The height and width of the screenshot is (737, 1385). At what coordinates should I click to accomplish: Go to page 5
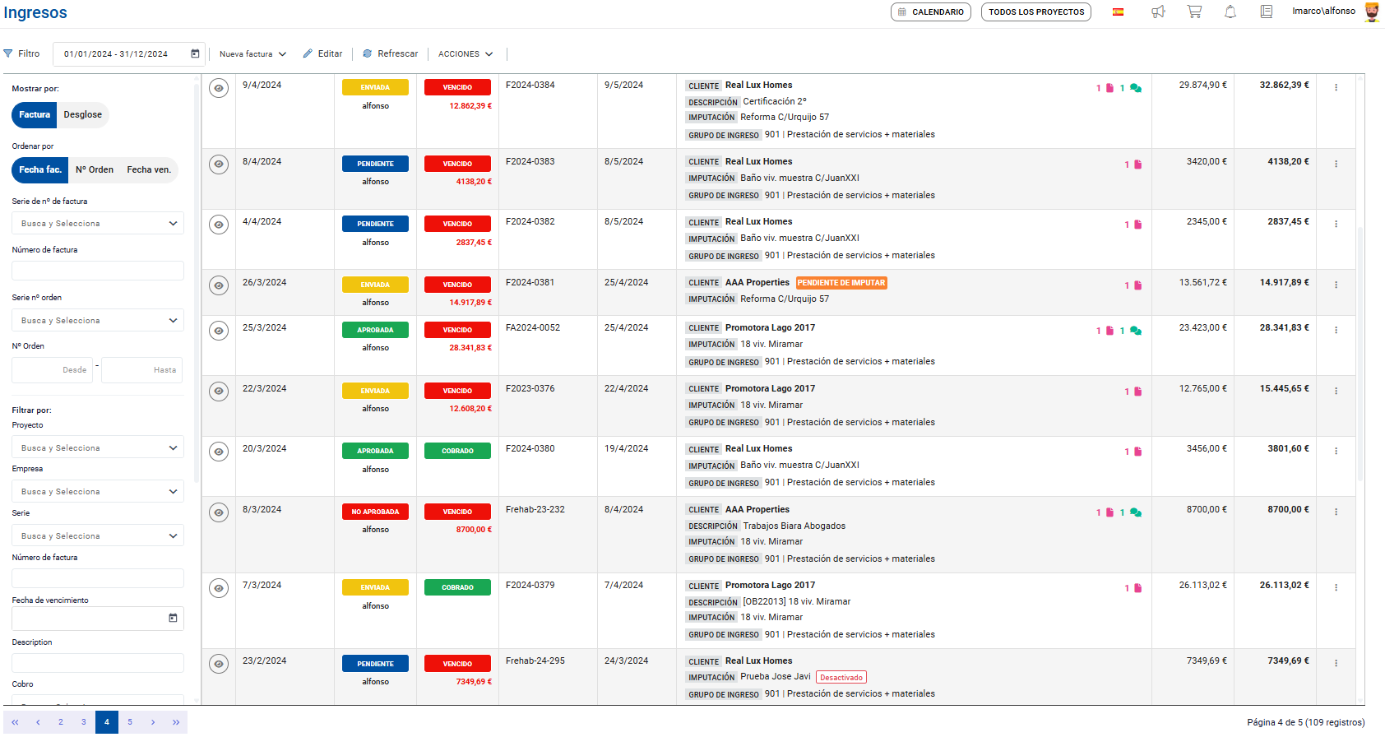click(130, 722)
